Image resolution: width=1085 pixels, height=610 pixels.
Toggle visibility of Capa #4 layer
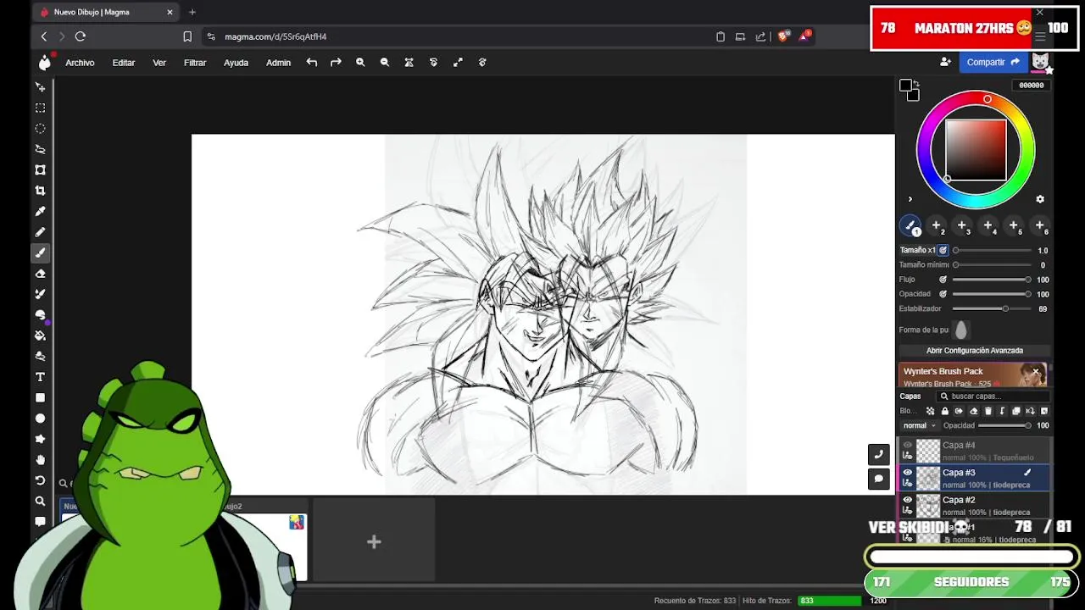[x=907, y=445]
